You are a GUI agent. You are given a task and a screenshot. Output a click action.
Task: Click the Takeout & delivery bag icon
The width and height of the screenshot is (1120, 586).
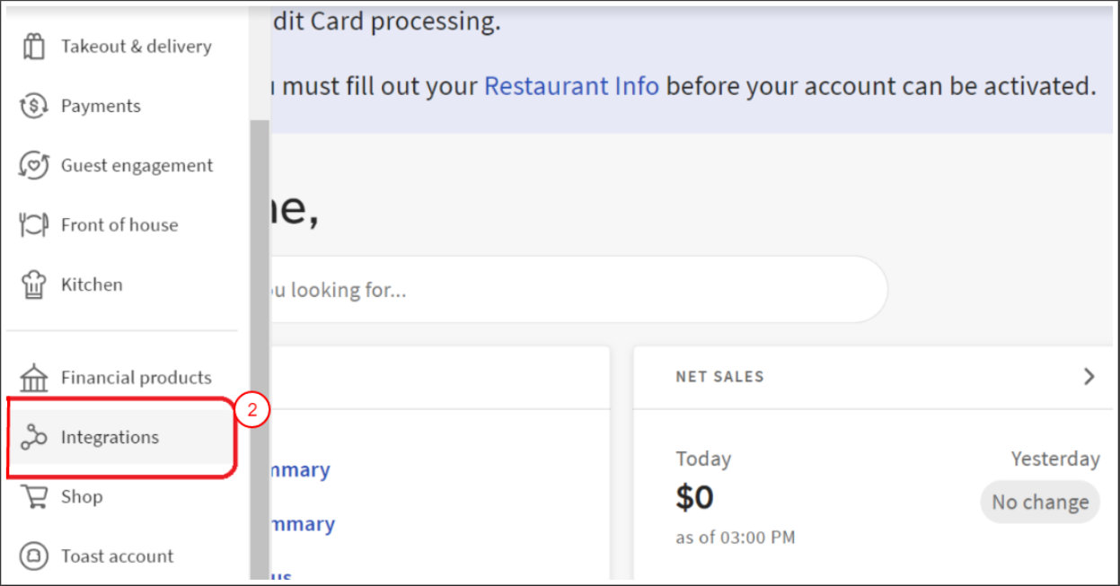pos(33,47)
